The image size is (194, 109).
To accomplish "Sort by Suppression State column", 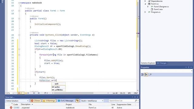I will pos(124,104).
